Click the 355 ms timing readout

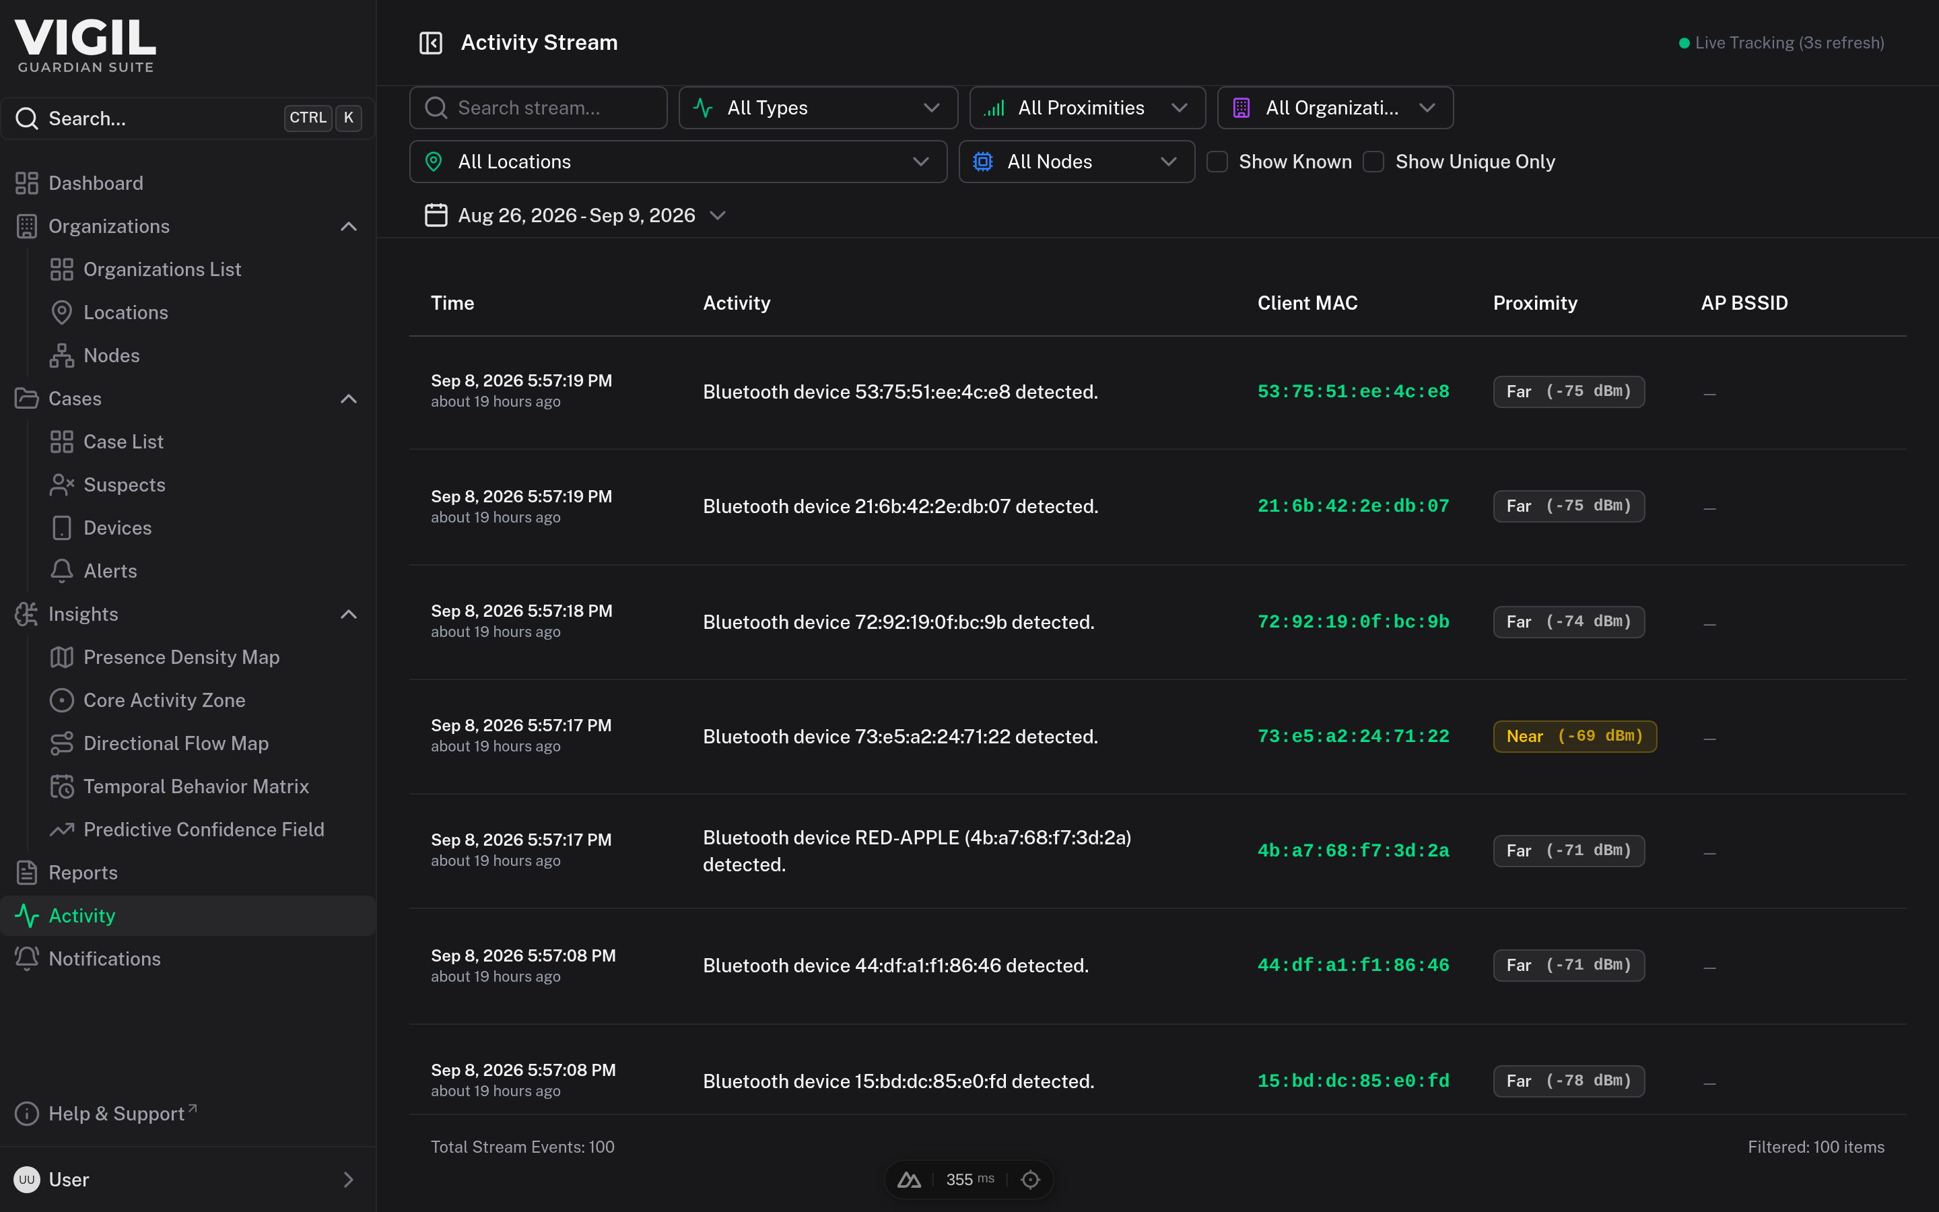[x=969, y=1179]
